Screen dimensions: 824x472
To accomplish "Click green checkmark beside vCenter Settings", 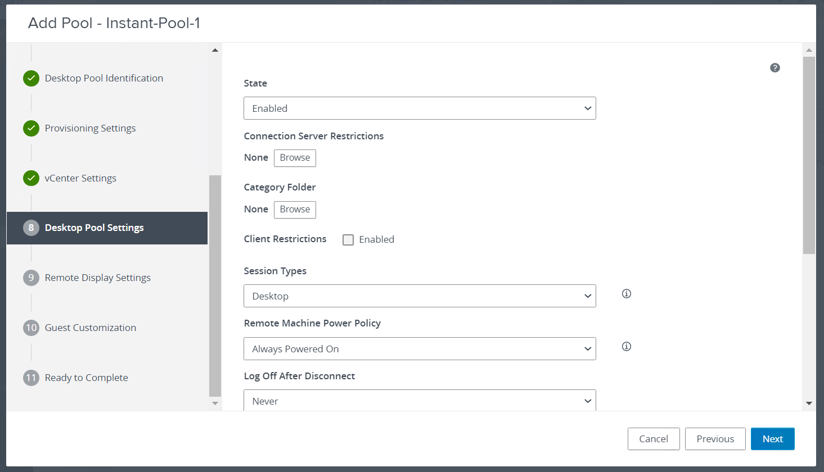I will point(31,178).
